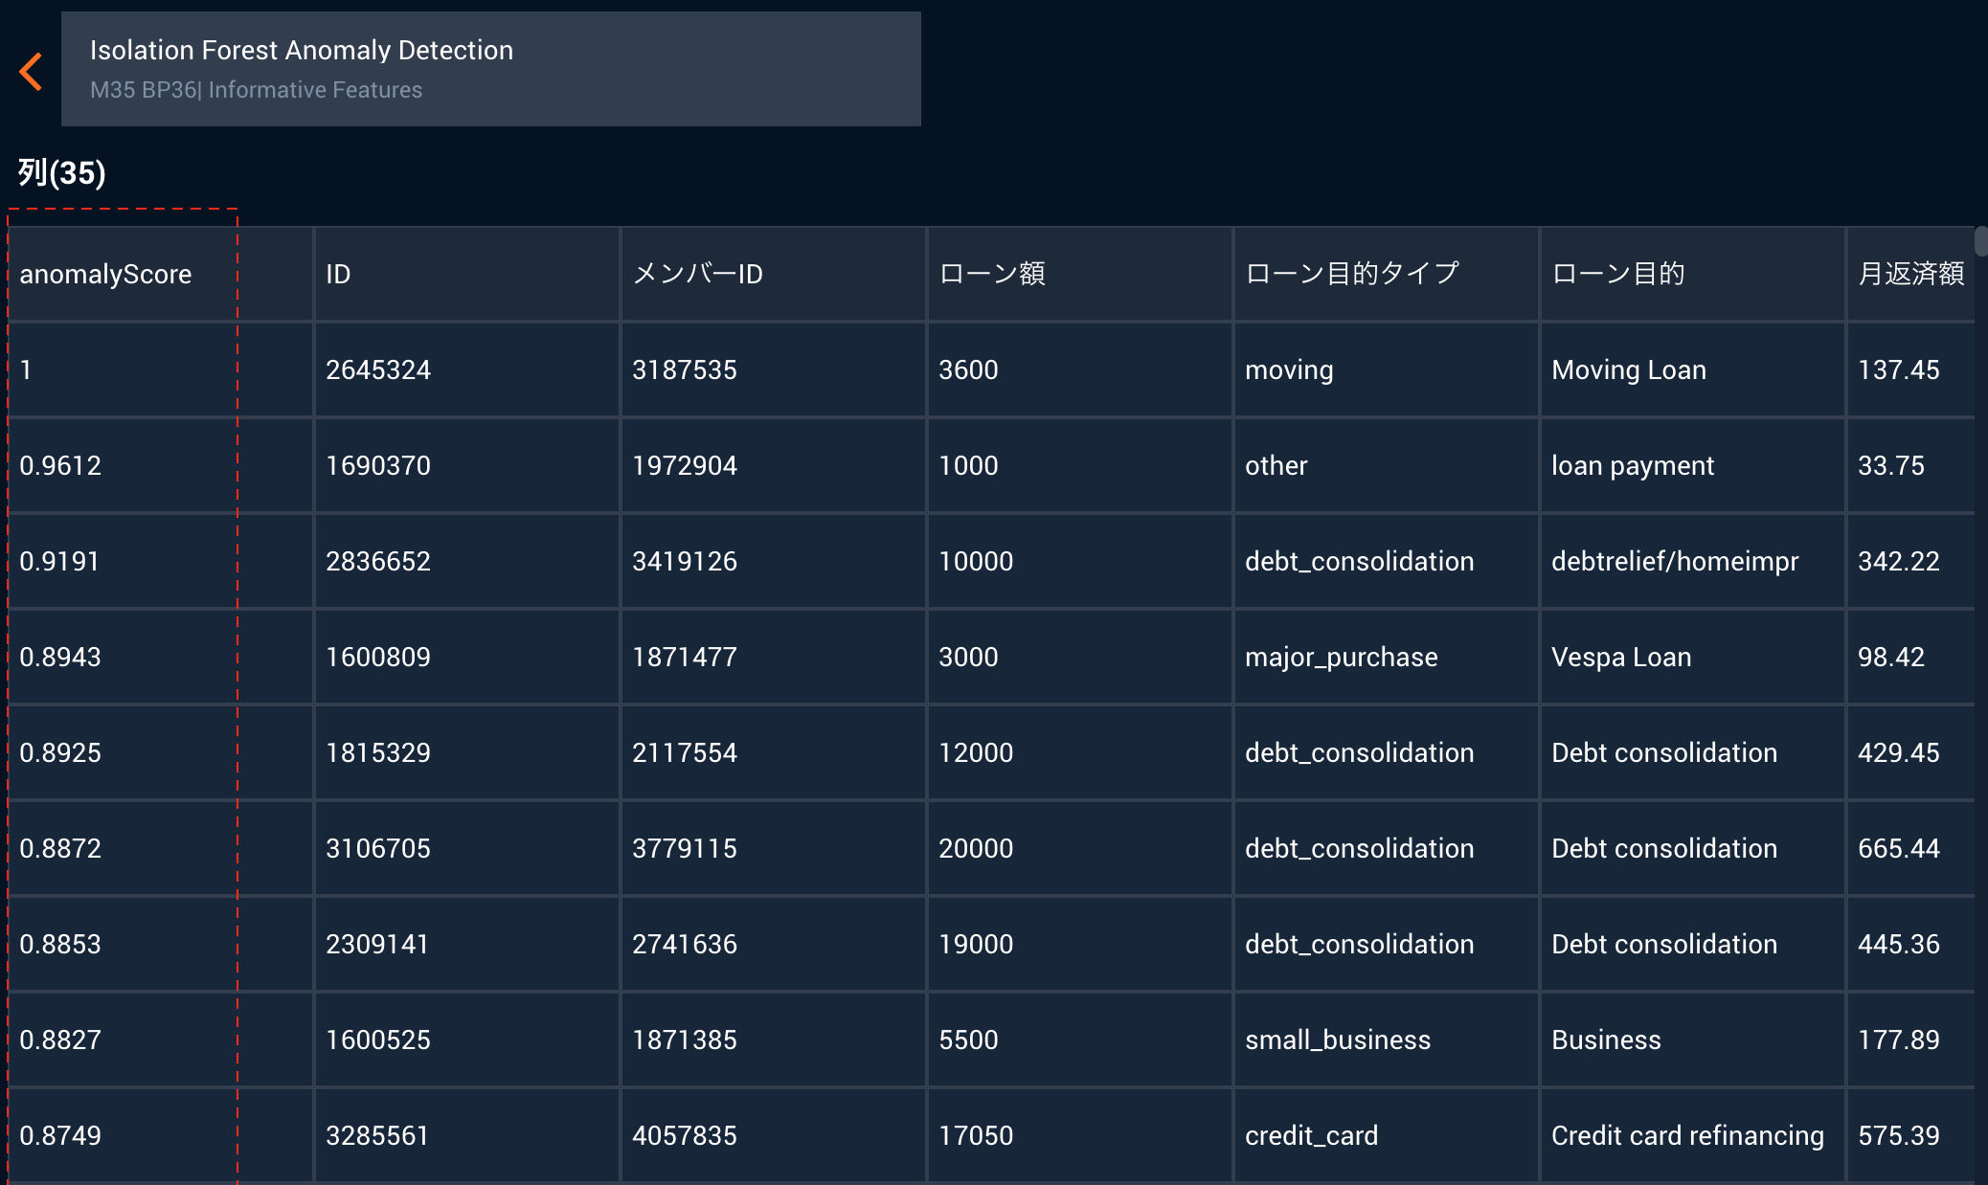The width and height of the screenshot is (1988, 1185).
Task: Click the Moving Loan cell
Action: 1628,369
